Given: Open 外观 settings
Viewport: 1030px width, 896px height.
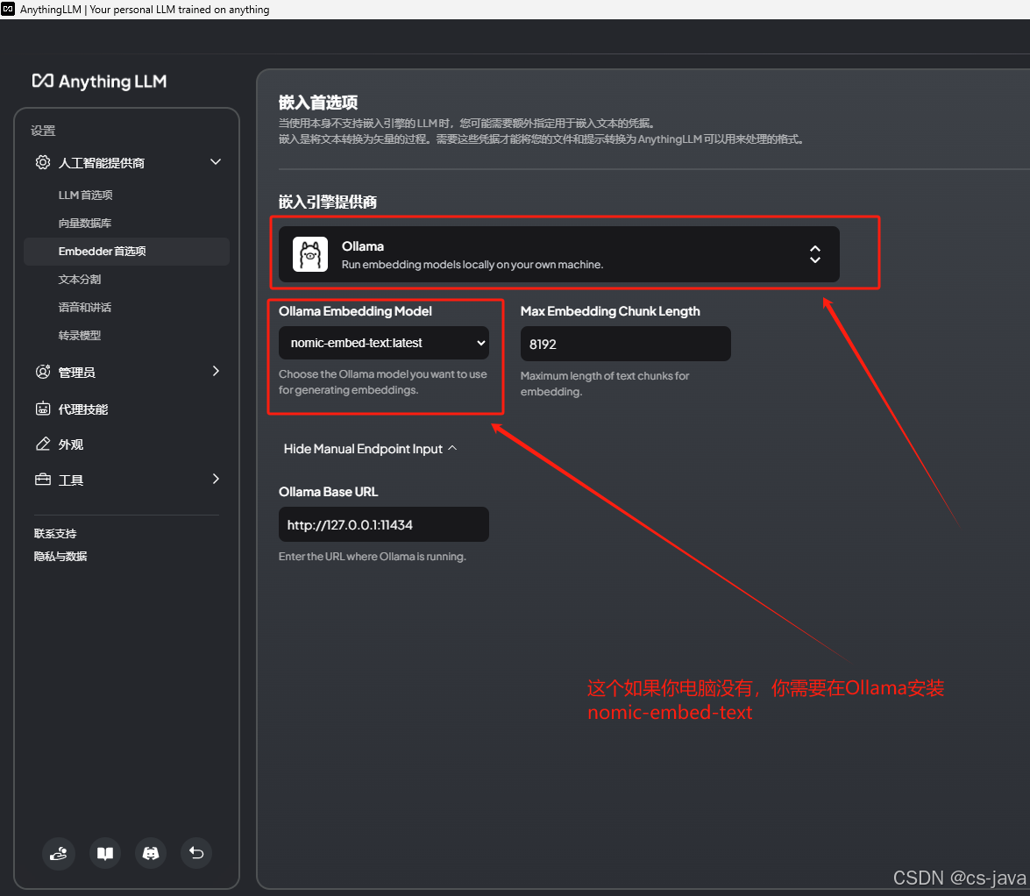Looking at the screenshot, I should pyautogui.click(x=71, y=444).
